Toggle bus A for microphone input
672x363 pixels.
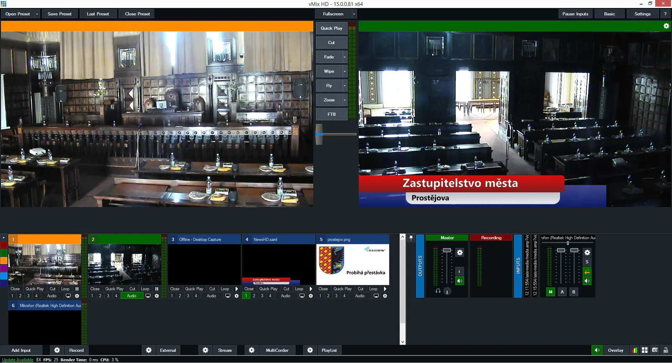click(562, 292)
